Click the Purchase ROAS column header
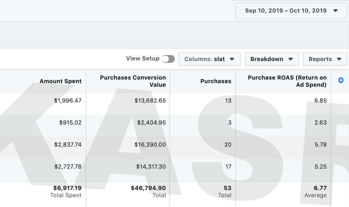Screen dimensions: 349x207 (287, 81)
